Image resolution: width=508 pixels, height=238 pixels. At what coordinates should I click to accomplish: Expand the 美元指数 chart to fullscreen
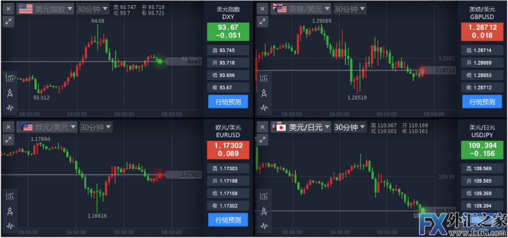coord(8,22)
